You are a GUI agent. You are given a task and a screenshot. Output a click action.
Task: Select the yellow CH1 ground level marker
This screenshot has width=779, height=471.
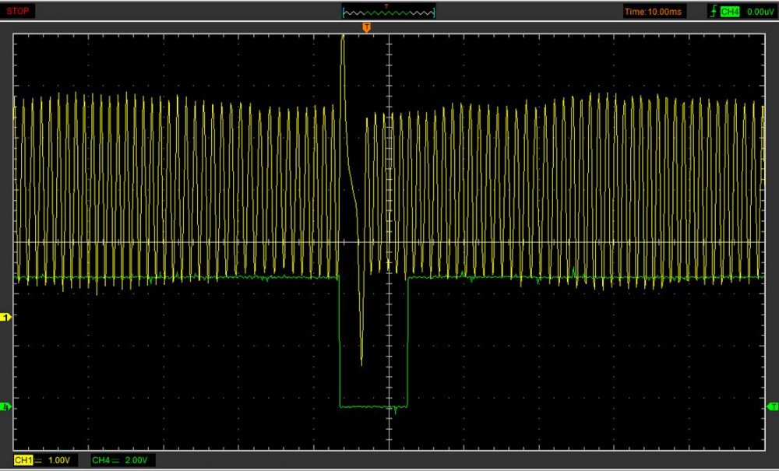[x=7, y=318]
